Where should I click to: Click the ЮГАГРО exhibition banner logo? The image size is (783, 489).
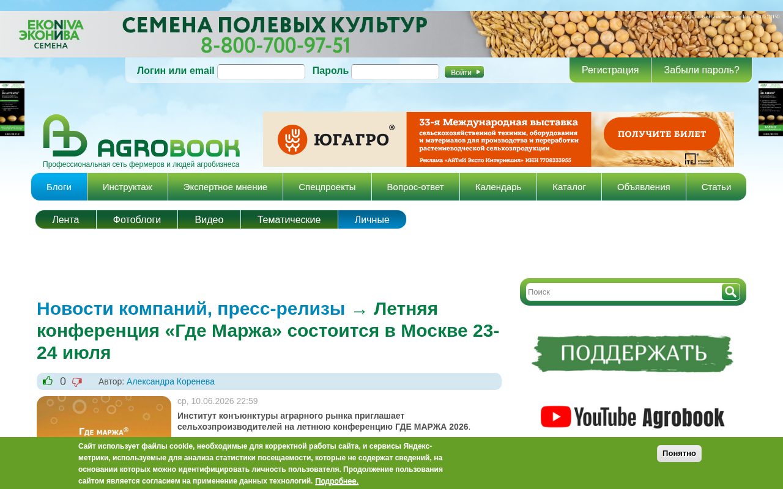coord(335,139)
